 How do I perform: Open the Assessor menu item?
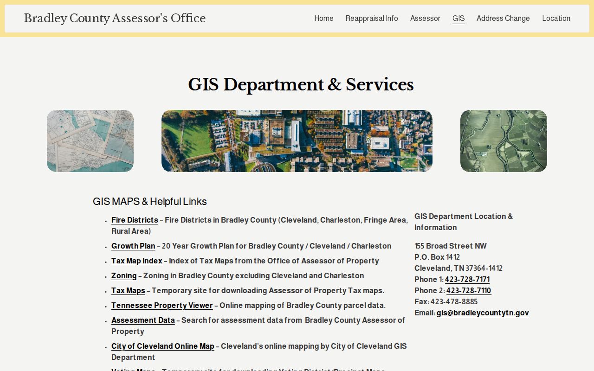425,19
